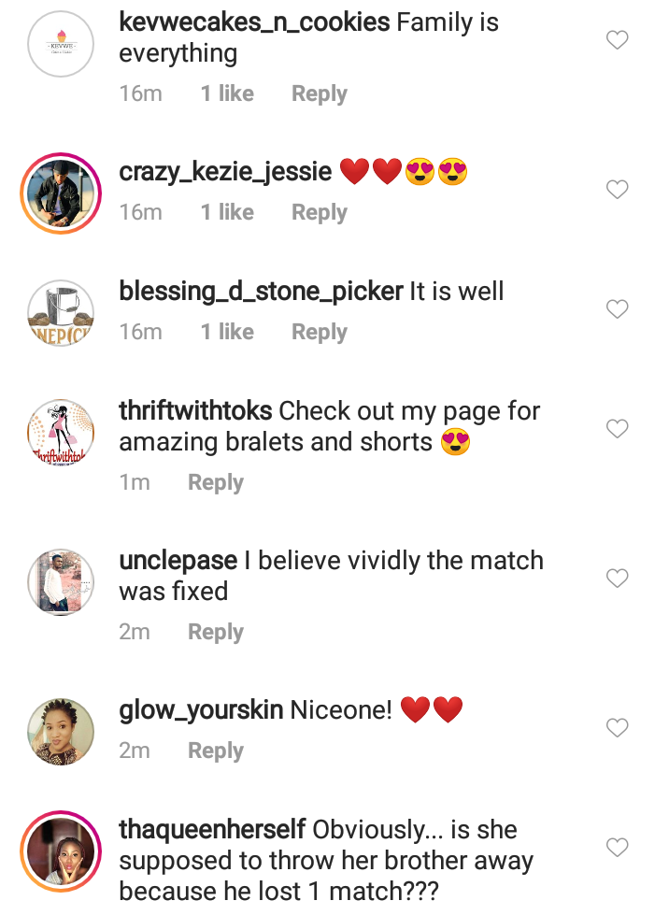Like kevwecakes_n_cookies comment with heart

pyautogui.click(x=617, y=40)
